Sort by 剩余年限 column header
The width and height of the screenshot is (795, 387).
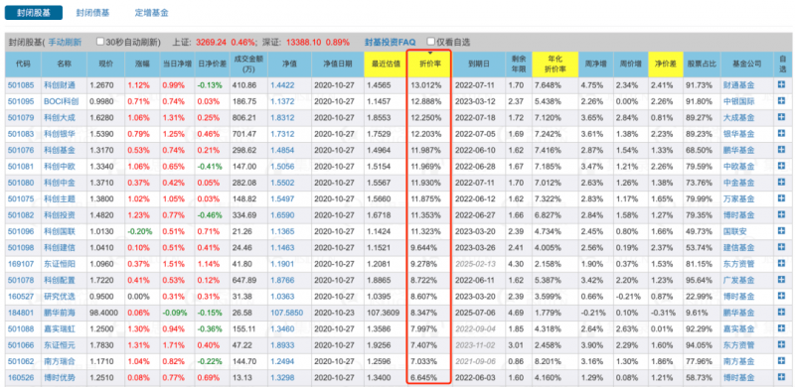[519, 64]
